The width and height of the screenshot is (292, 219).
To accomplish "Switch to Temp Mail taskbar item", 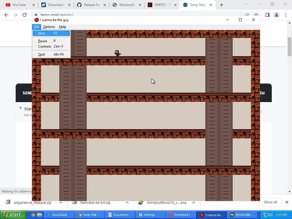I will click(90, 215).
